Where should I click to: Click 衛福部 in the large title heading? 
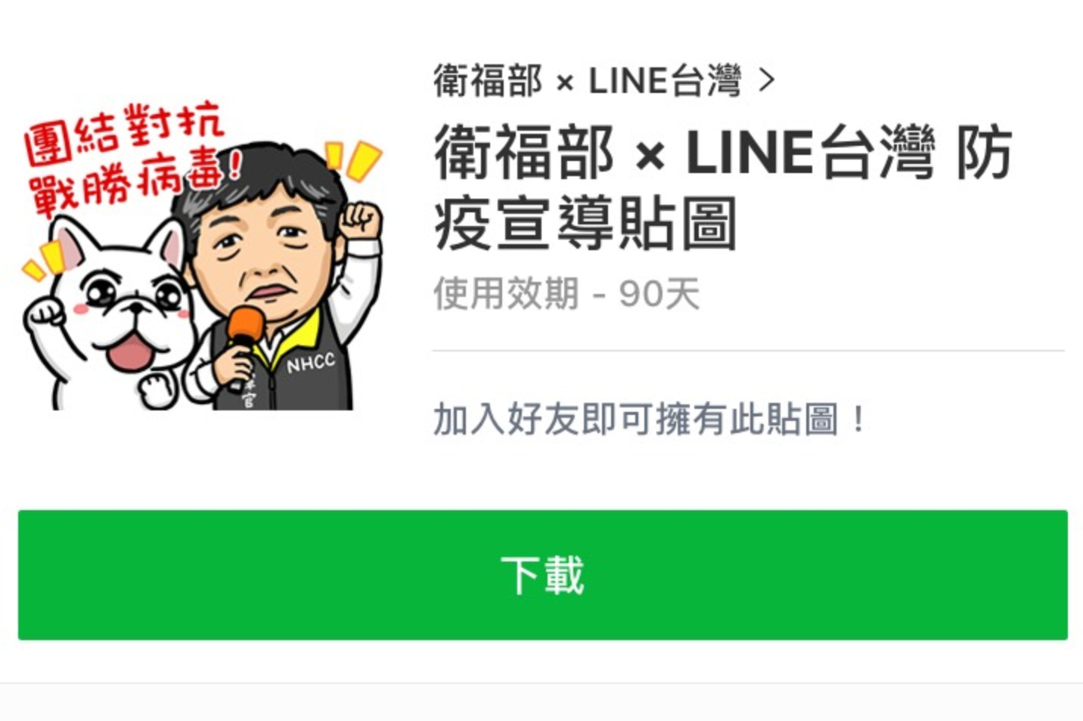(523, 153)
